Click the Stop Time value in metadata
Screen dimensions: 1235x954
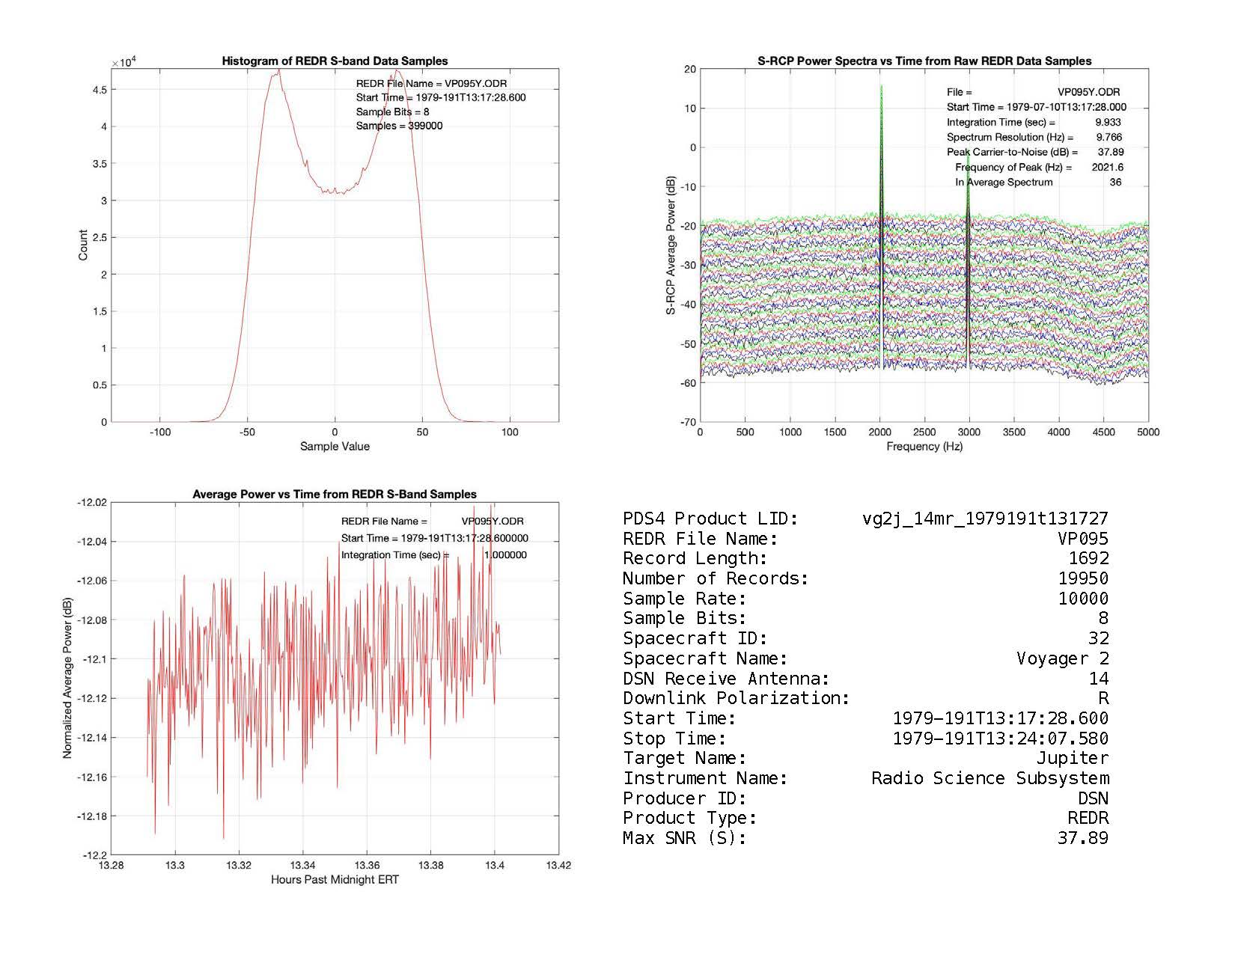[x=1000, y=739]
